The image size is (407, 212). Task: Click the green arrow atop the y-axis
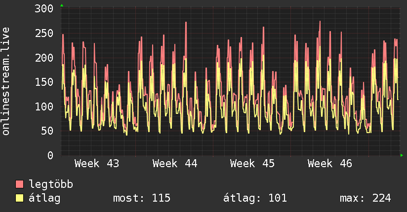tap(62, 5)
